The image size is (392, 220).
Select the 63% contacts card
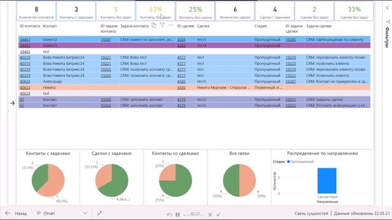(x=156, y=11)
